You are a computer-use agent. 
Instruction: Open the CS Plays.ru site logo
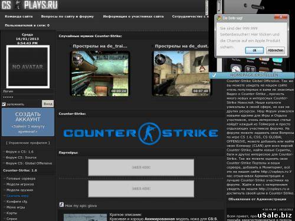(29, 5)
